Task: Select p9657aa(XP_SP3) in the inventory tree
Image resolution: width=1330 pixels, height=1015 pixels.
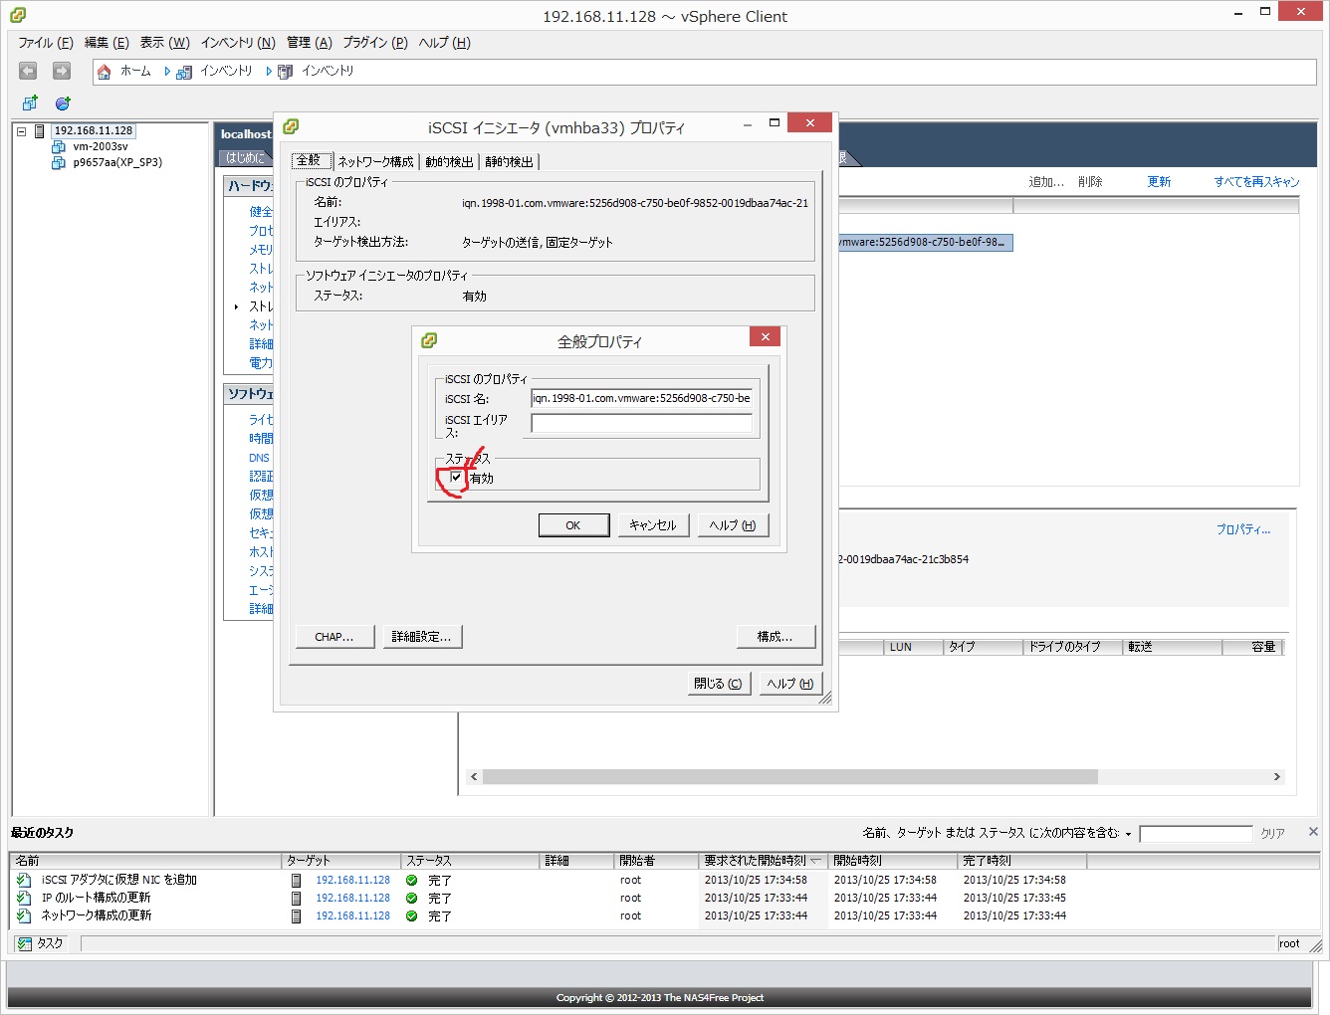Action: tap(117, 163)
